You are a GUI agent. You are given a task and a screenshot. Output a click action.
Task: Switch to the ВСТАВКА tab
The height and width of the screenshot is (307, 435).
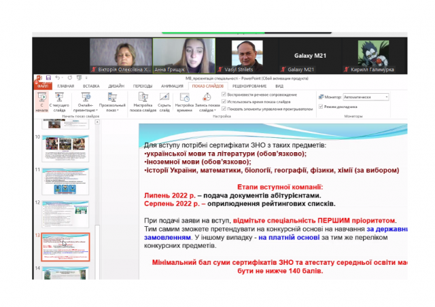[x=91, y=86]
